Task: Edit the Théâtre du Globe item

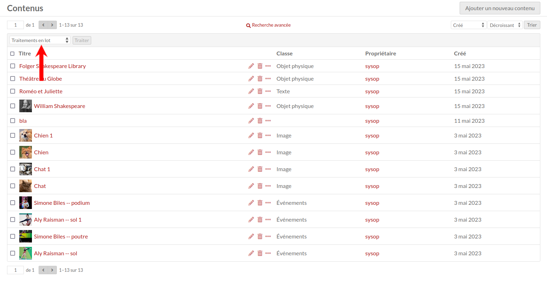Action: tap(251, 79)
